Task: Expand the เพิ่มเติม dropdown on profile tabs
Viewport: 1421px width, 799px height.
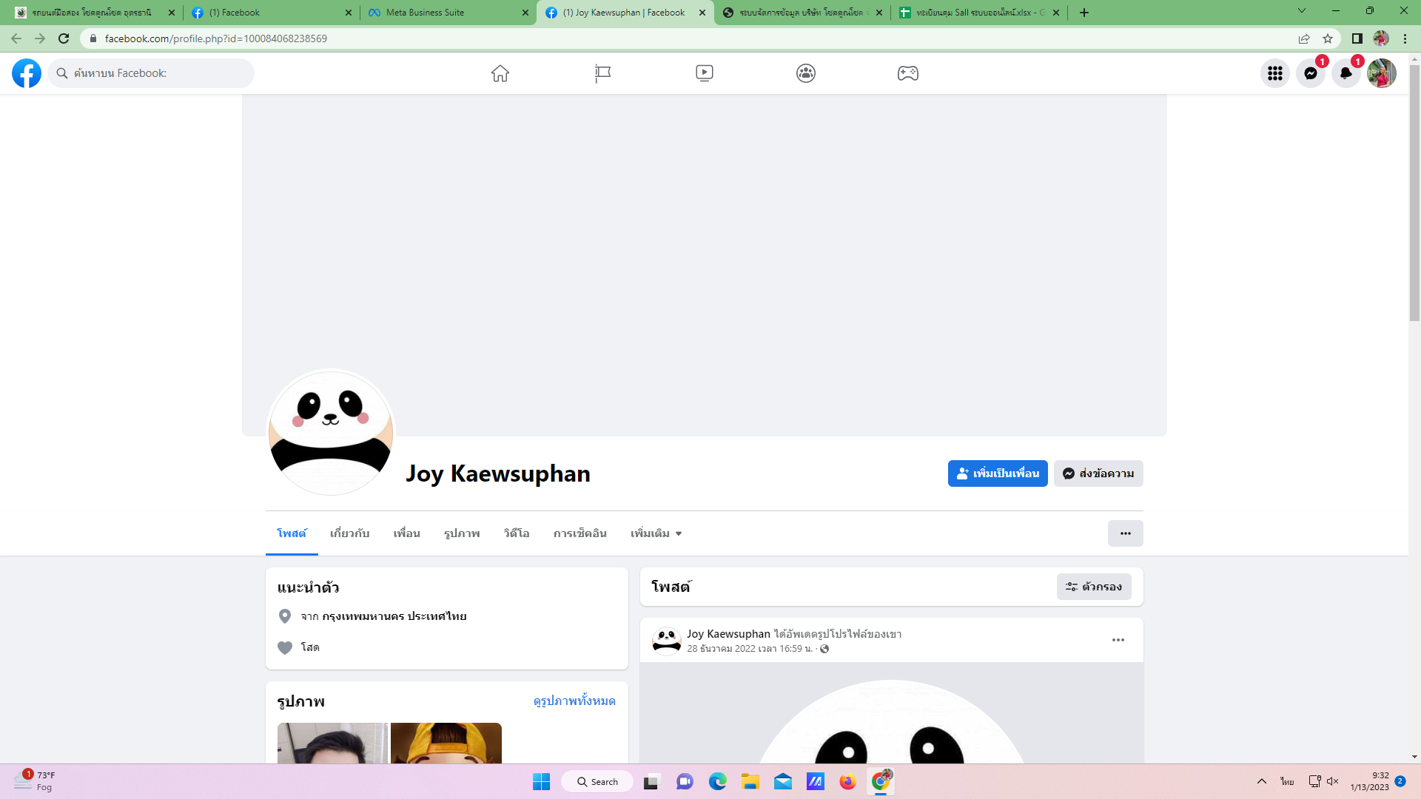Action: [656, 533]
